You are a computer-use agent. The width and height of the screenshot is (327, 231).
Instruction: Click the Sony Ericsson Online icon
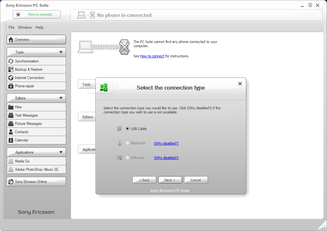point(11,182)
